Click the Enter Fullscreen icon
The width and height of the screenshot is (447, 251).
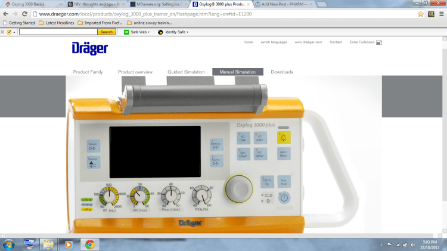(378, 42)
